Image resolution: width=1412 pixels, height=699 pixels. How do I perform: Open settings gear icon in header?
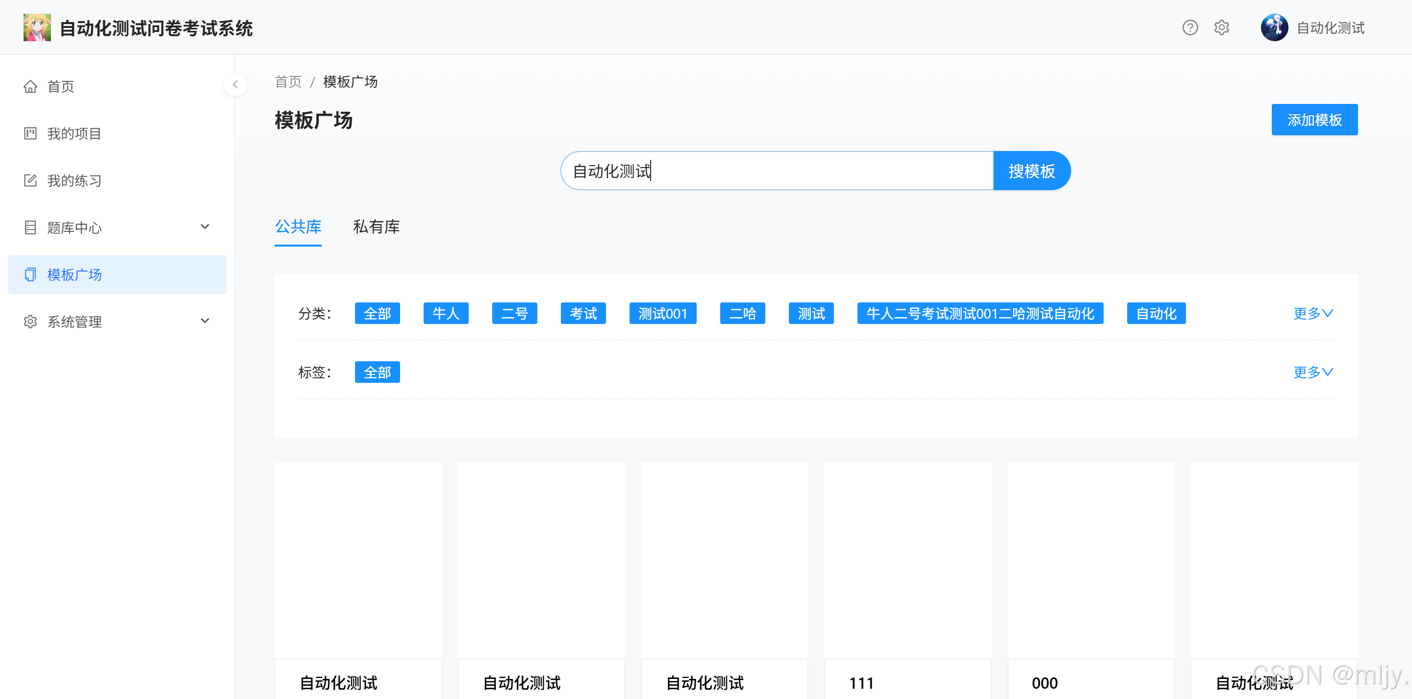1221,27
